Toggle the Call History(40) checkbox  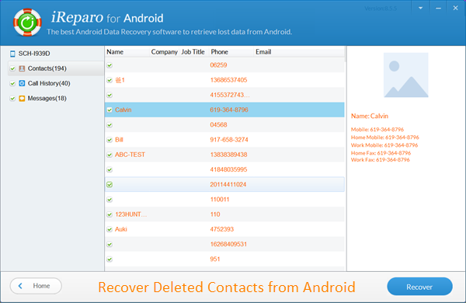click(12, 84)
